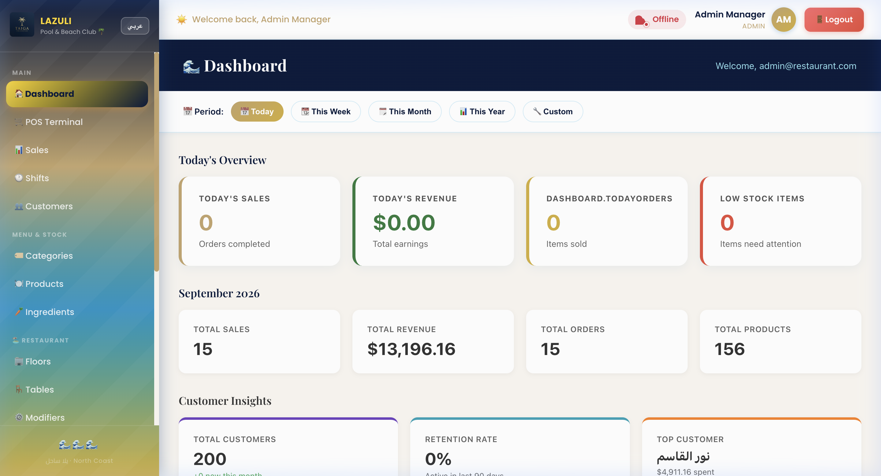Click the Floors building icon
This screenshot has width=881, height=476.
[19, 361]
